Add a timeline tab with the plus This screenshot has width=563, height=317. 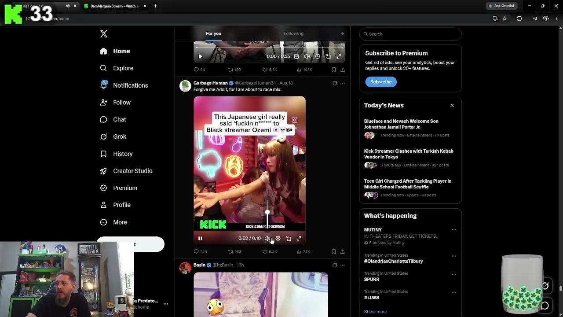tap(343, 33)
